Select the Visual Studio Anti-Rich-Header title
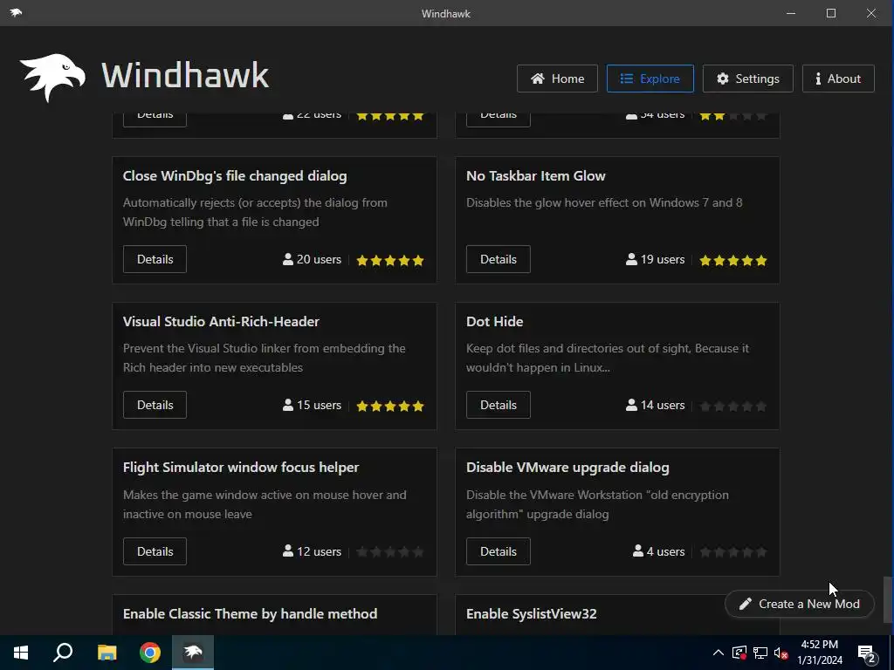 click(x=221, y=321)
